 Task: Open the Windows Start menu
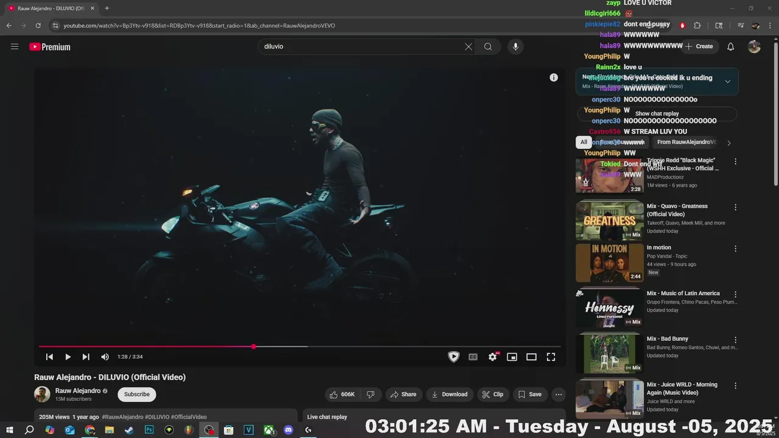[x=9, y=430]
